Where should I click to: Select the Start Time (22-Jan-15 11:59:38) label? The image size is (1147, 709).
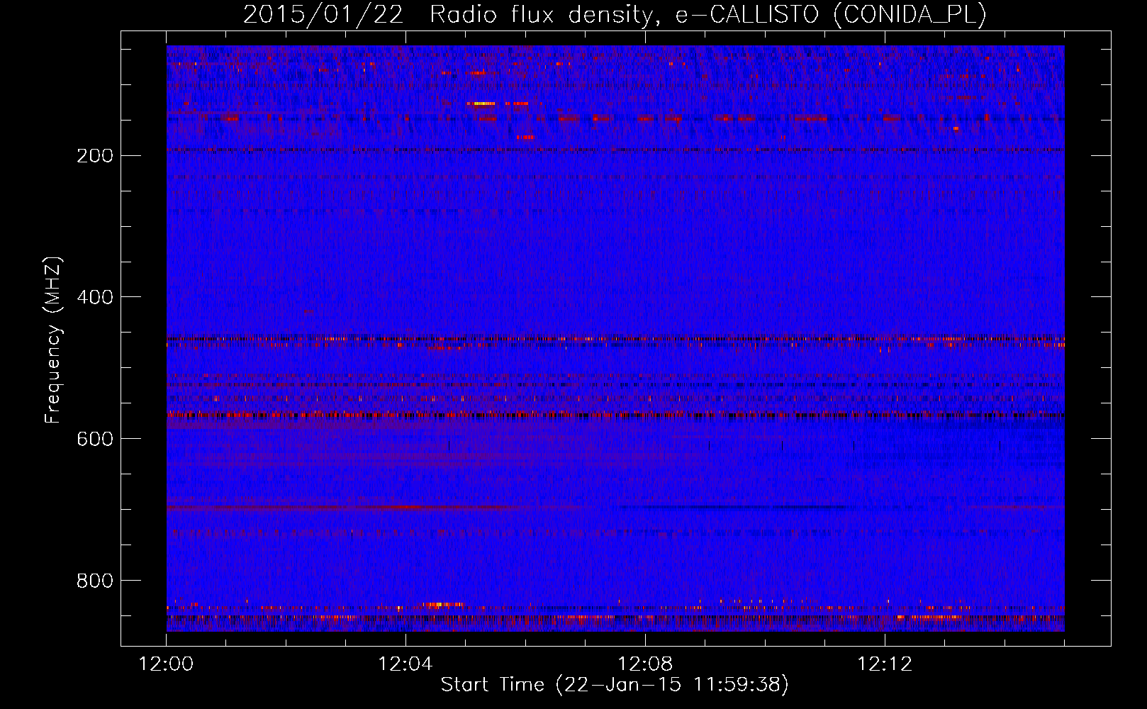pyautogui.click(x=615, y=685)
